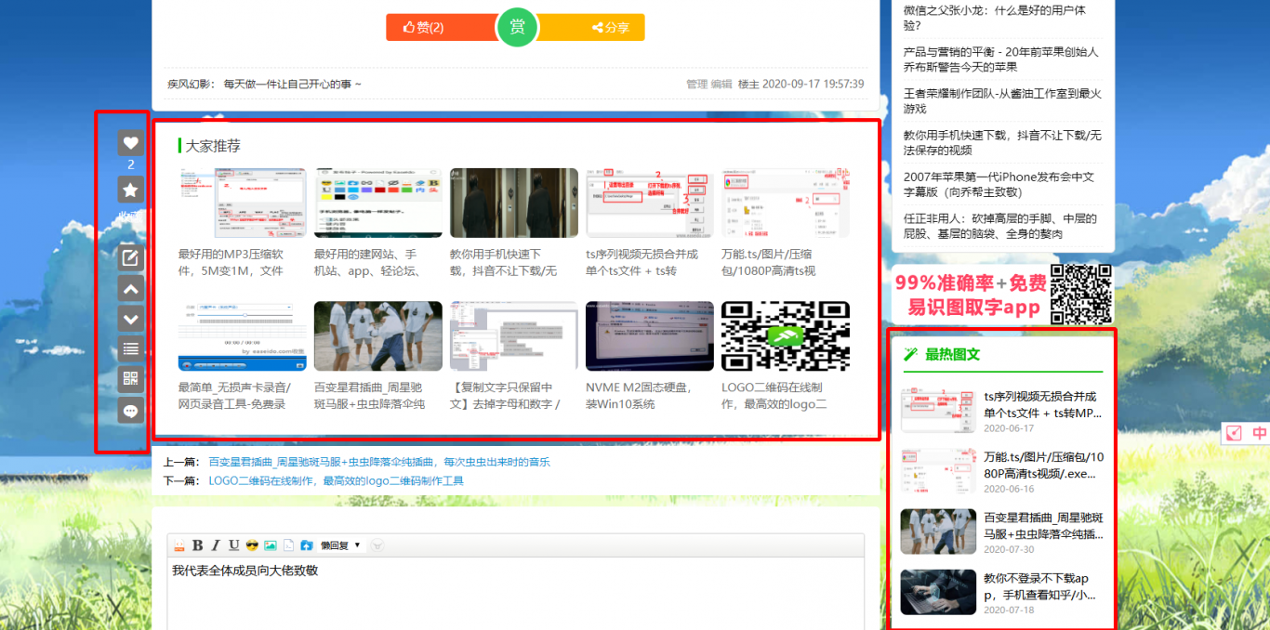Open the comment bubble icon in sidebar
1270x630 pixels.
click(131, 411)
